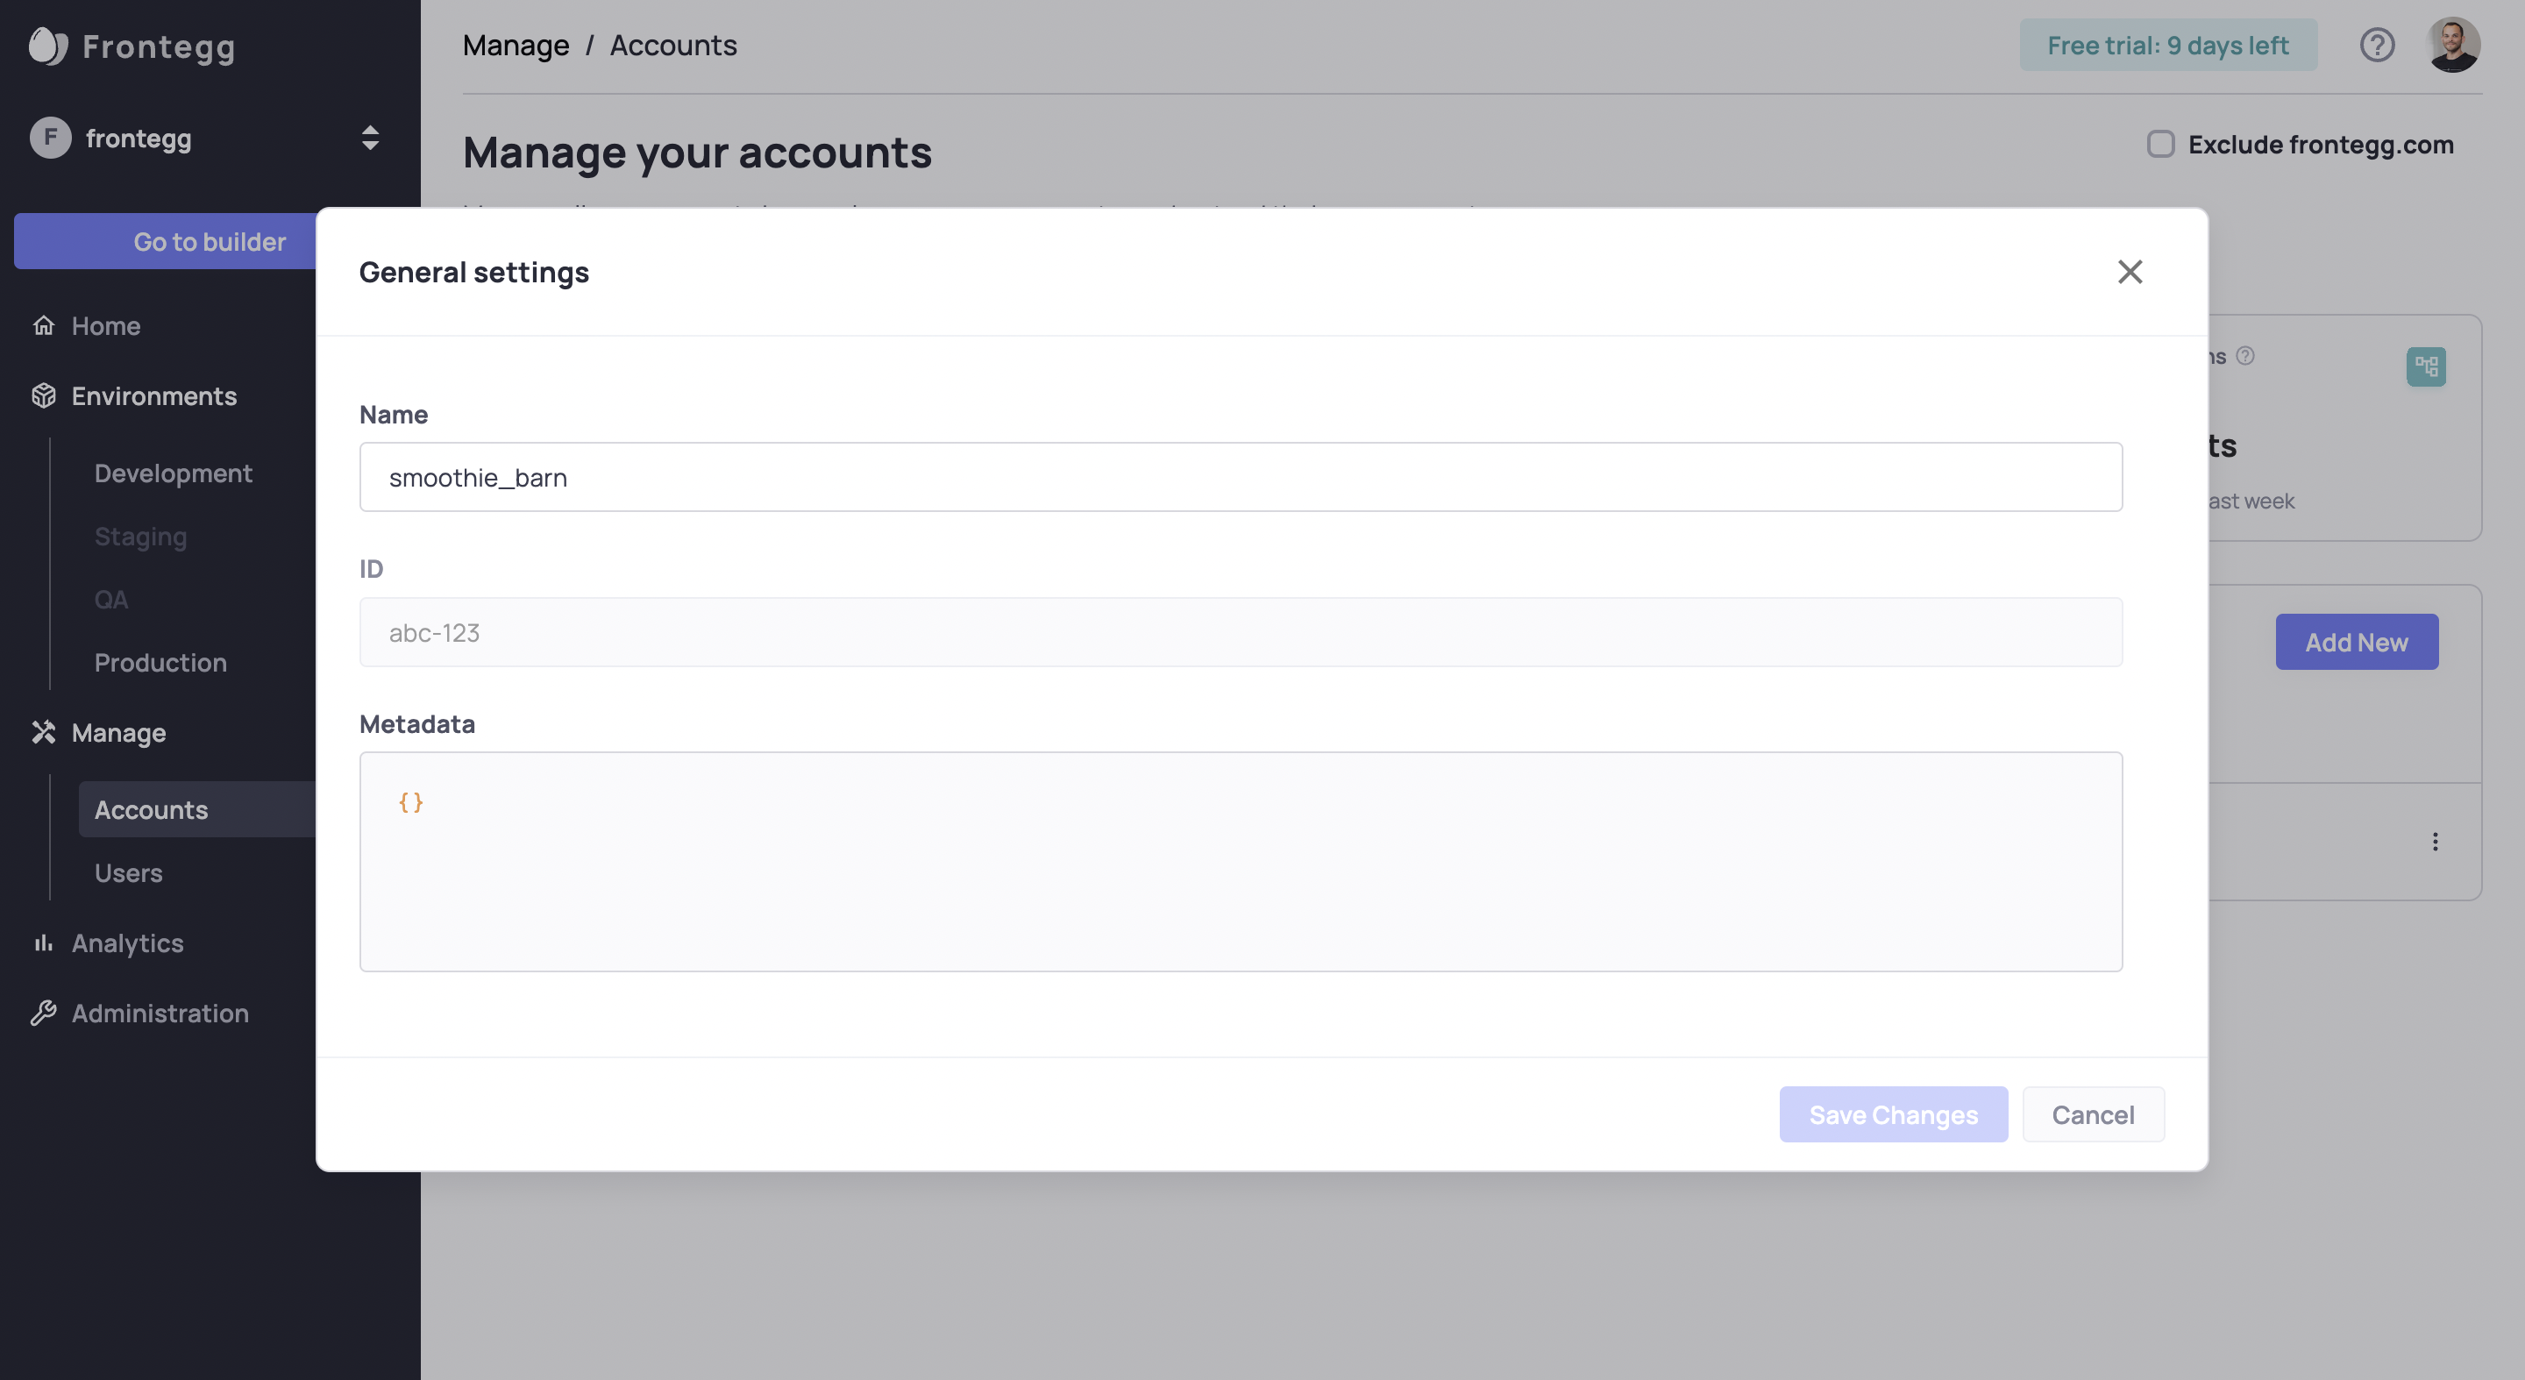Open the three-dot row options menu
Screen dimensions: 2525x1380
click(x=2435, y=841)
